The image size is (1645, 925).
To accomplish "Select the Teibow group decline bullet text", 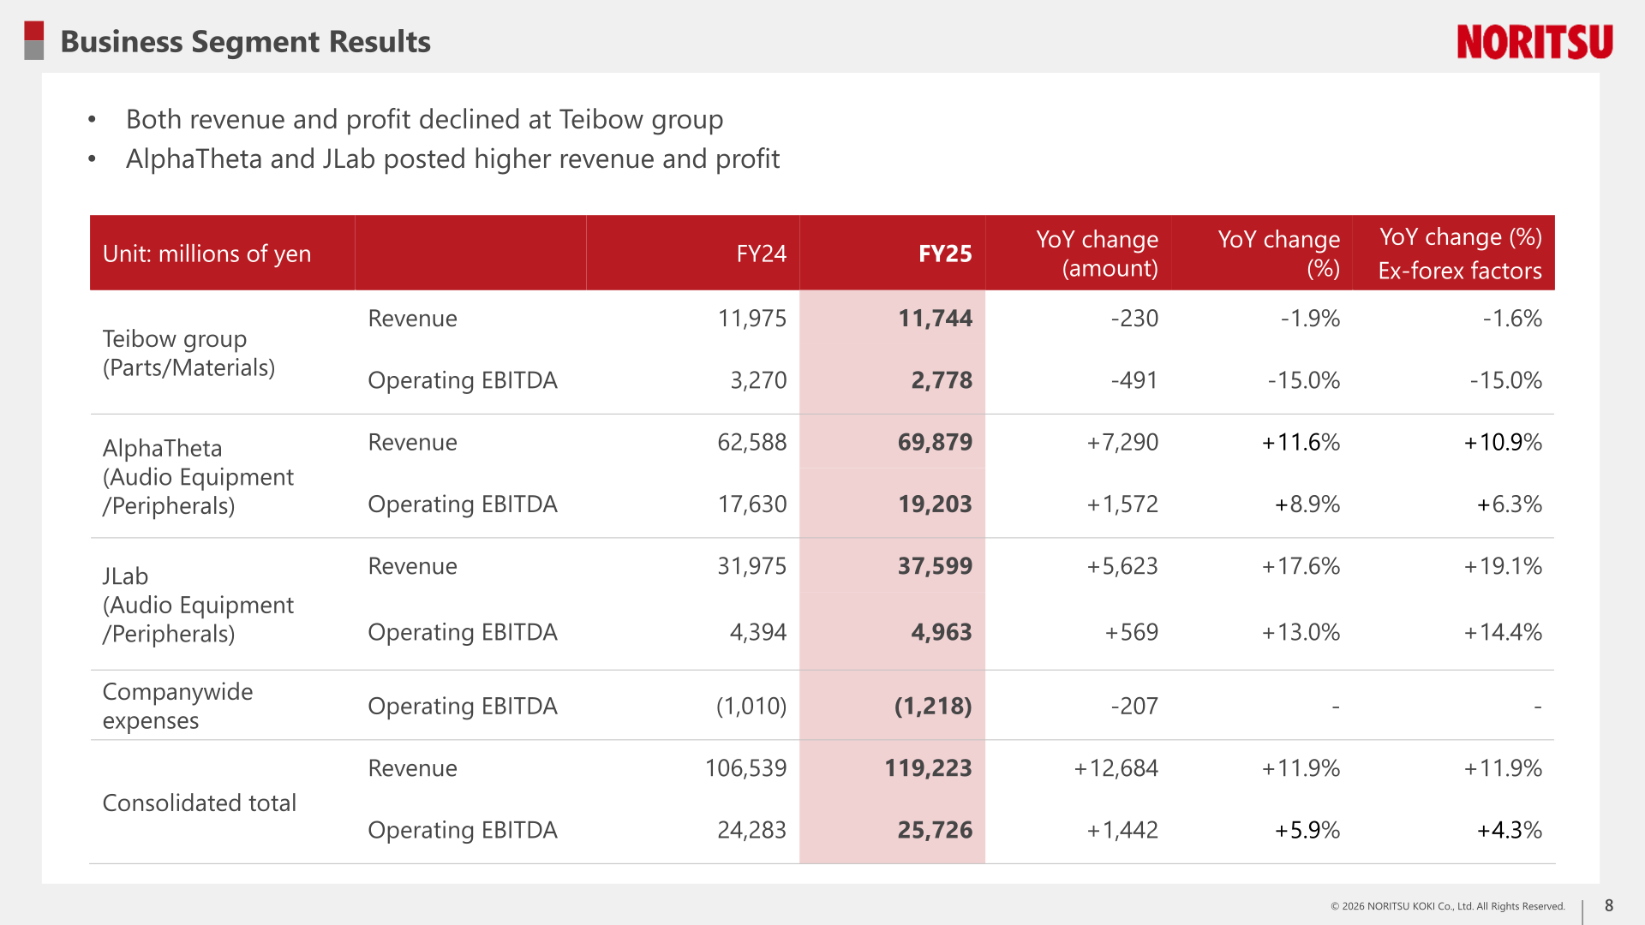I will click(x=424, y=119).
